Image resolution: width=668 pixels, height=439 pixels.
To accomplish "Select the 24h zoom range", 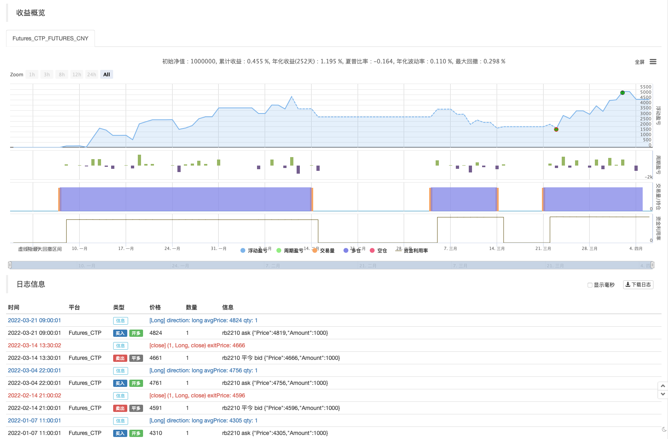I will 92,74.
